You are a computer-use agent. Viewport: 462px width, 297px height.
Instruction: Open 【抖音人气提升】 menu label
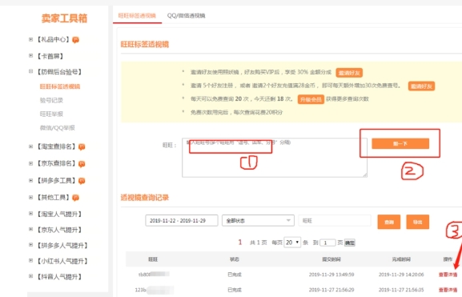coord(59,277)
